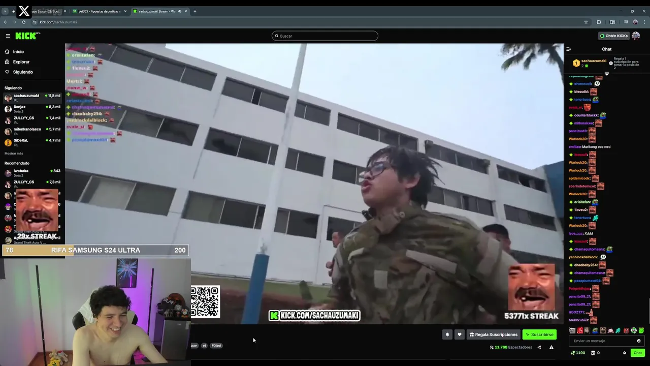Click the Obtén KICKs button
650x366 pixels.
tap(614, 36)
